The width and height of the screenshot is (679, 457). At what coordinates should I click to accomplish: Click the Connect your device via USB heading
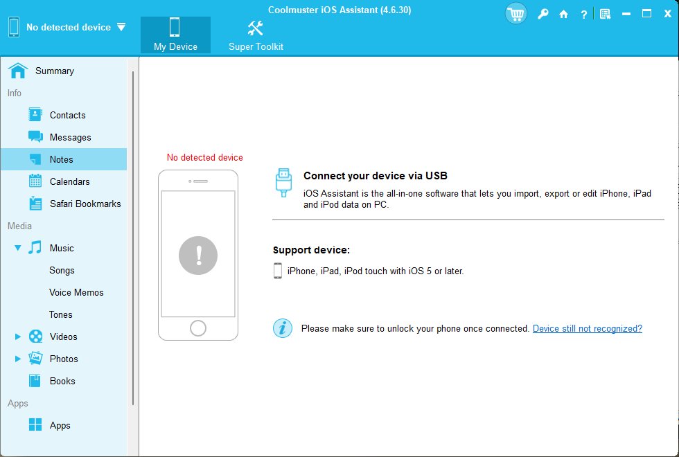pos(376,176)
